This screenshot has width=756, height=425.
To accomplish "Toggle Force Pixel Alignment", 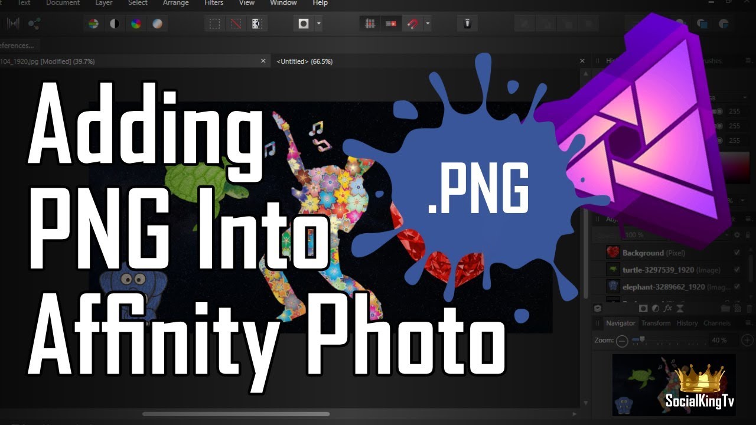I will pos(370,24).
